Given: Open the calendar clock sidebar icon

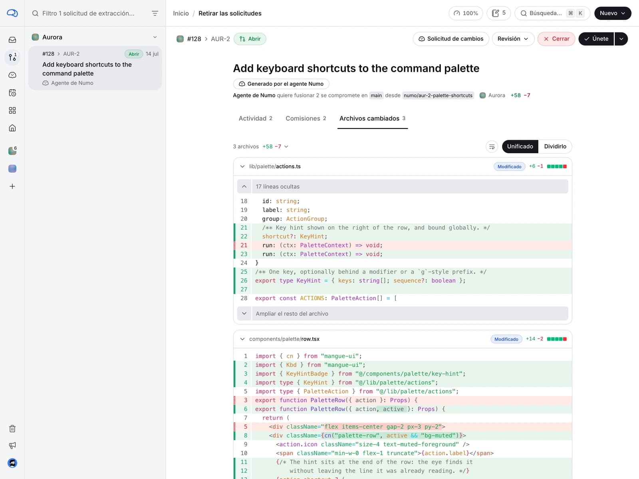Looking at the screenshot, I should click(x=12, y=93).
